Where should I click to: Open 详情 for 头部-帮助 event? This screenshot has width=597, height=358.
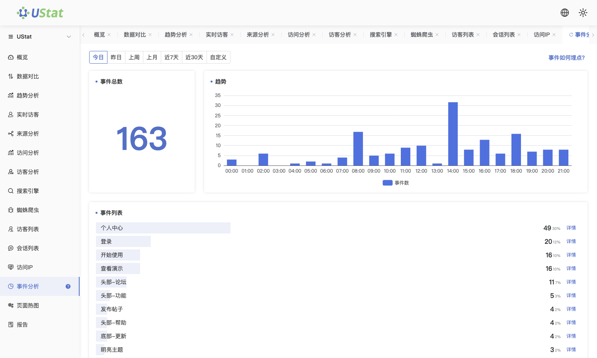tap(571, 323)
